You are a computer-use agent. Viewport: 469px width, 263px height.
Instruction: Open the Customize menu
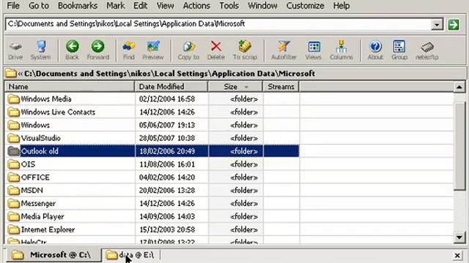(x=305, y=6)
